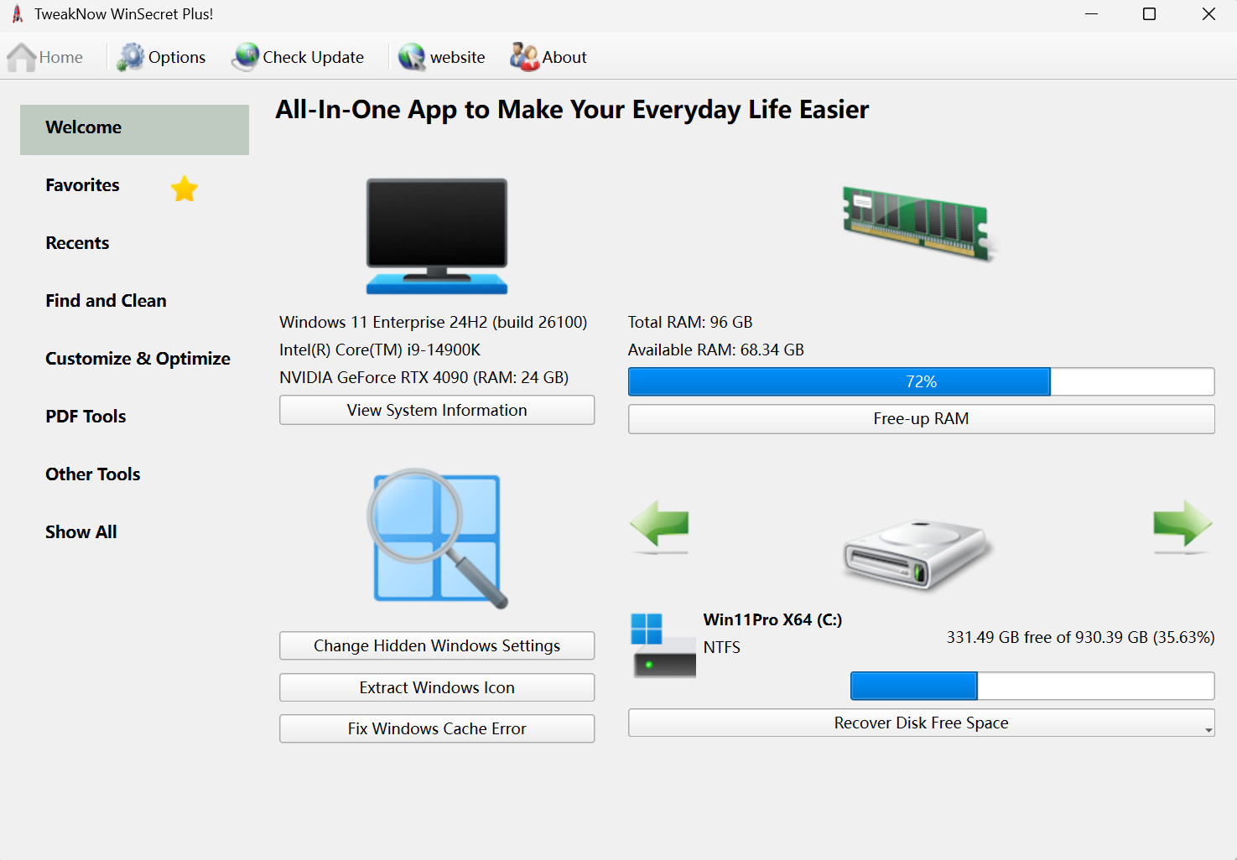Click the Fix Windows Cache Error button
Screen dimensions: 1237x860
(437, 728)
